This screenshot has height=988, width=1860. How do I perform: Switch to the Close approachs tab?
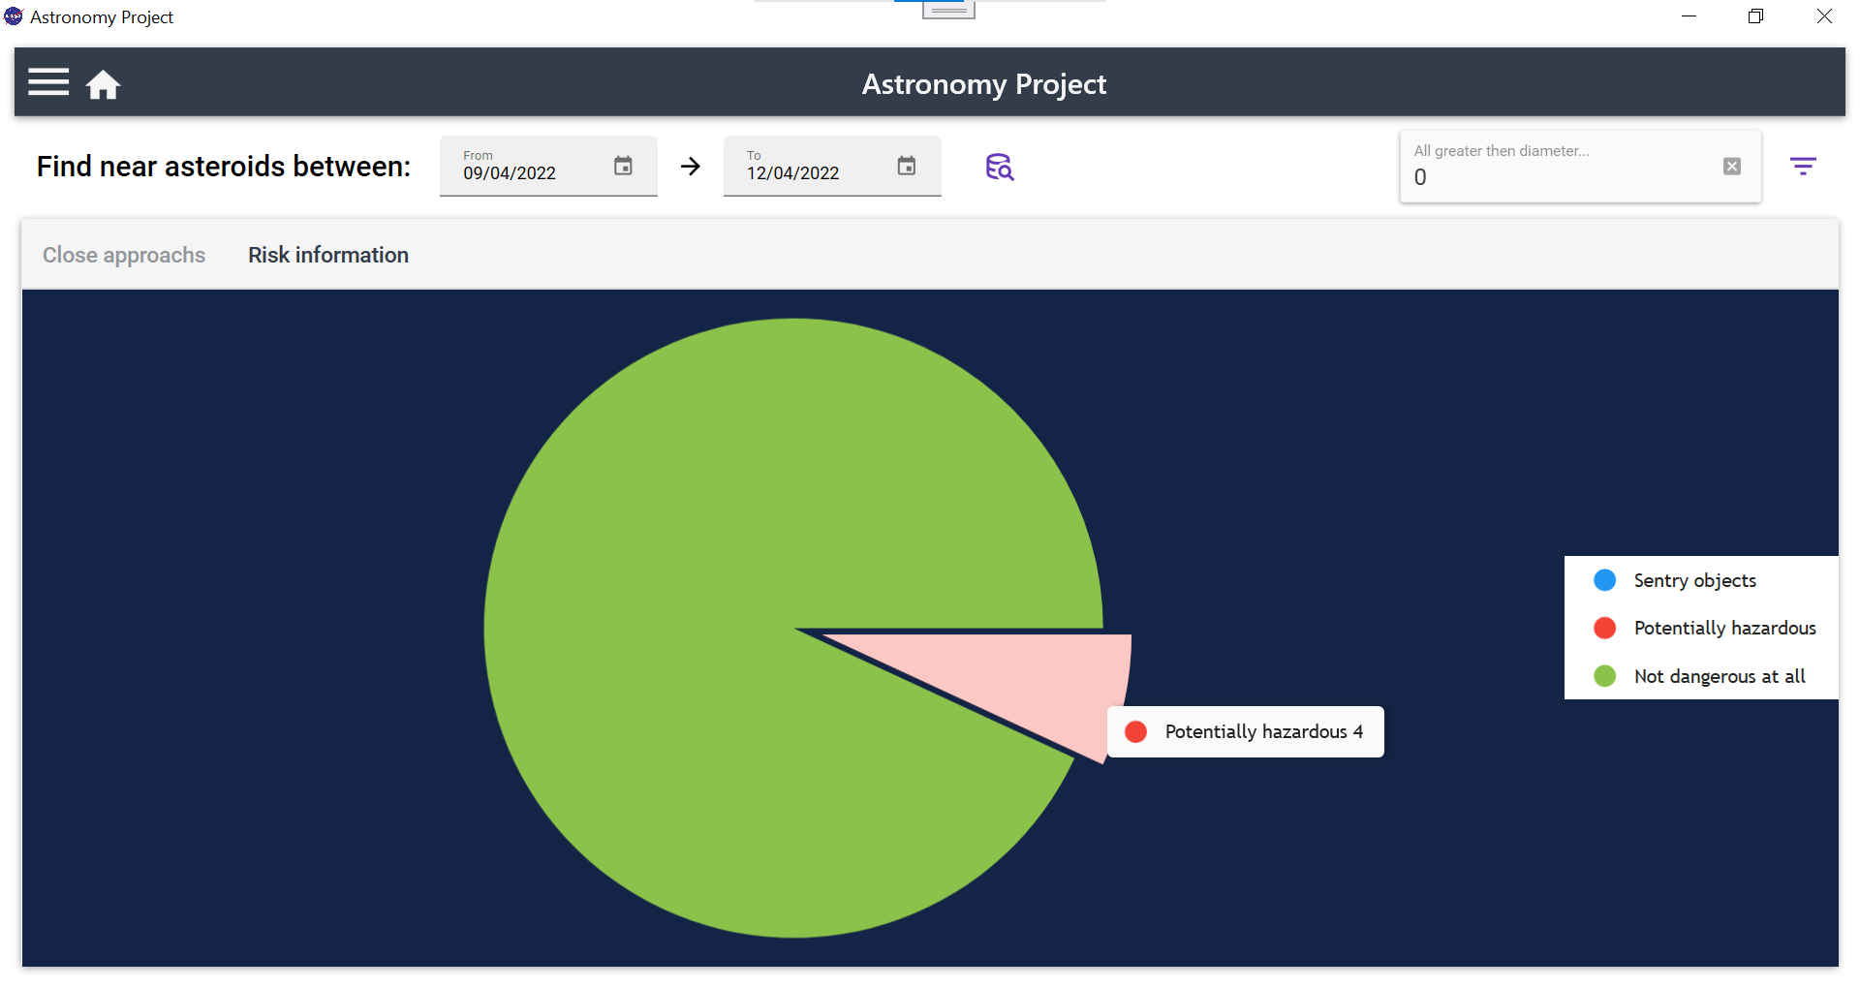click(124, 255)
